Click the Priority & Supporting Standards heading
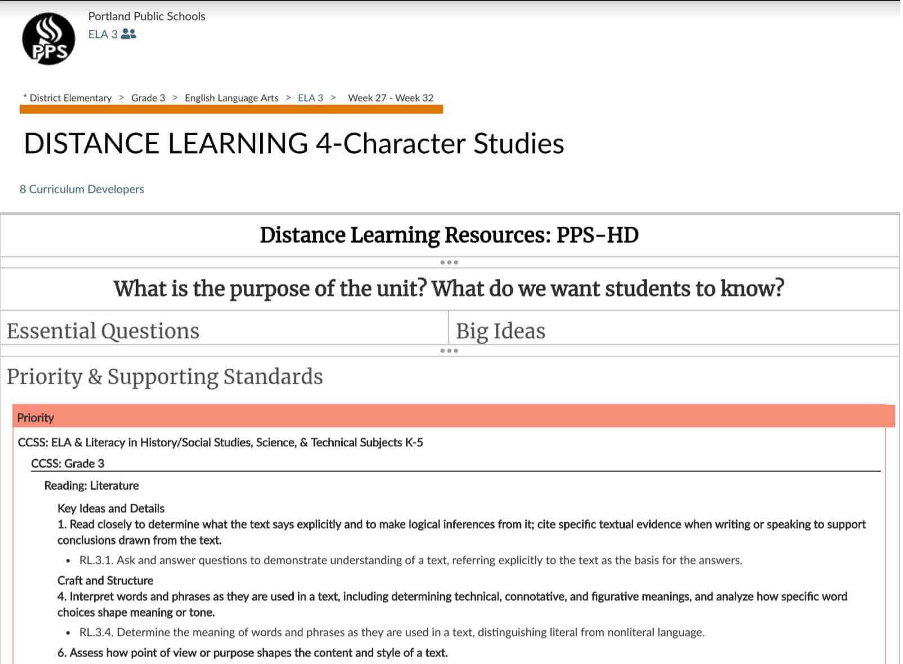The image size is (903, 664). (164, 376)
